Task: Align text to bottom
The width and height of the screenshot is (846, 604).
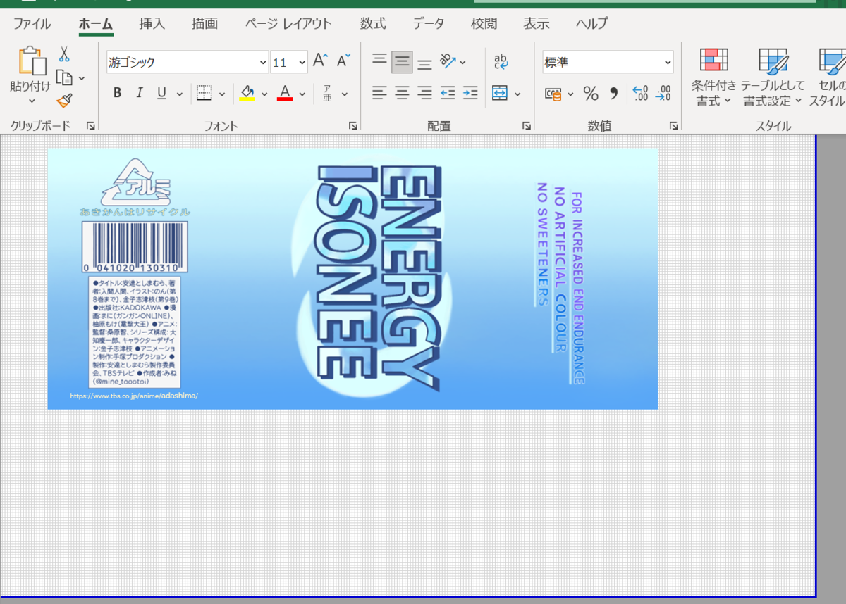Action: (424, 63)
